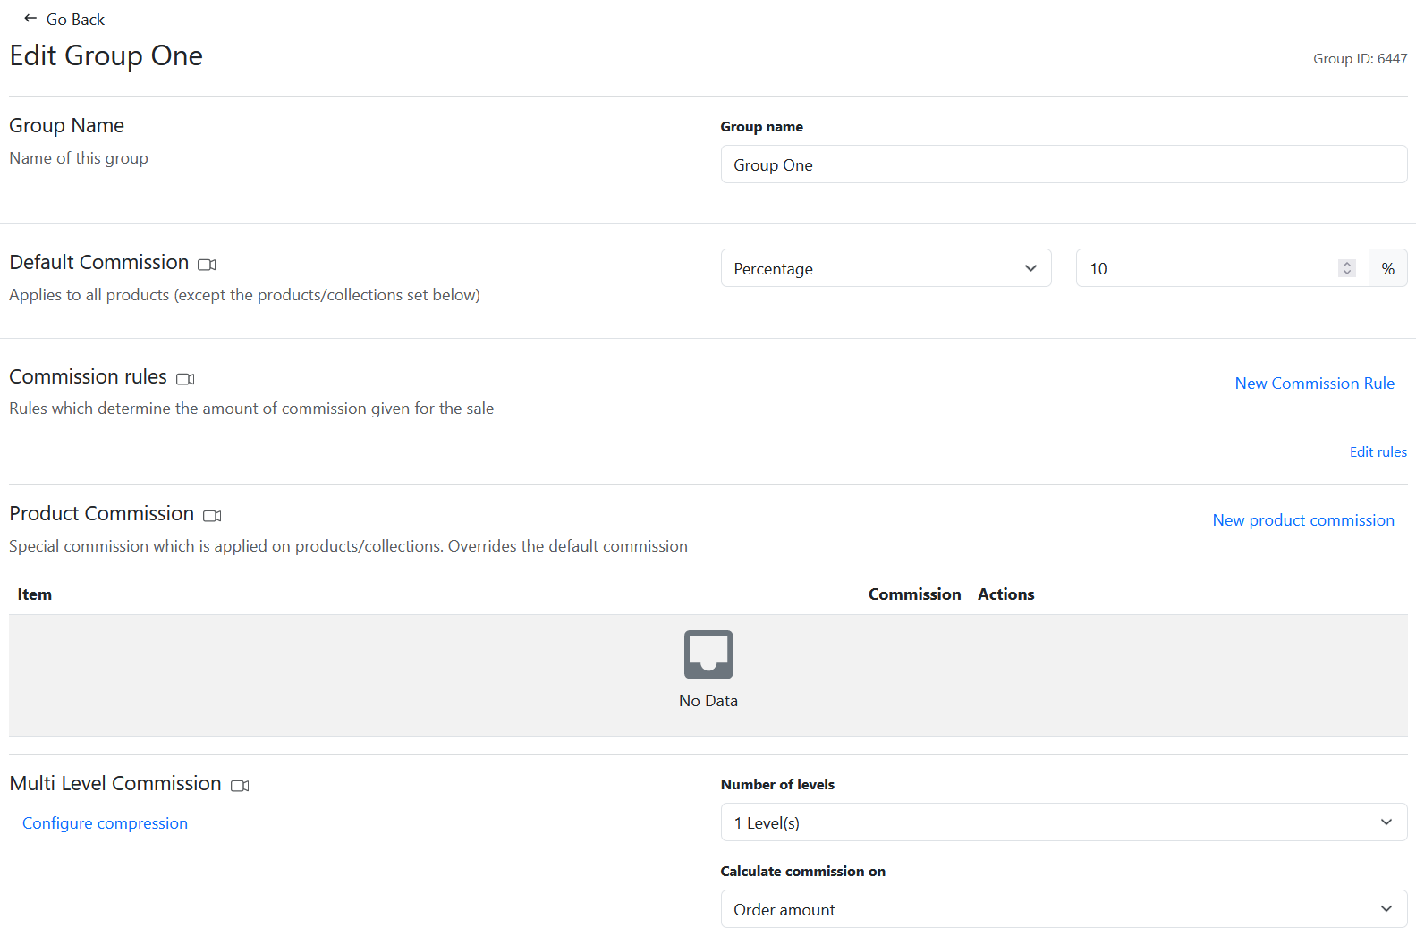
Task: Focus the Group name text field
Action: pyautogui.click(x=1063, y=165)
